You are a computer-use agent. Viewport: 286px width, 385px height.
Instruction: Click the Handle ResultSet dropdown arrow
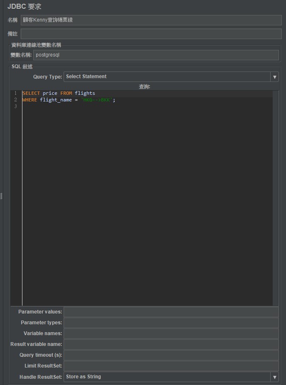point(274,377)
